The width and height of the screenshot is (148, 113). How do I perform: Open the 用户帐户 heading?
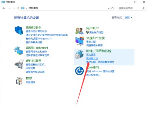pyautogui.click(x=92, y=28)
